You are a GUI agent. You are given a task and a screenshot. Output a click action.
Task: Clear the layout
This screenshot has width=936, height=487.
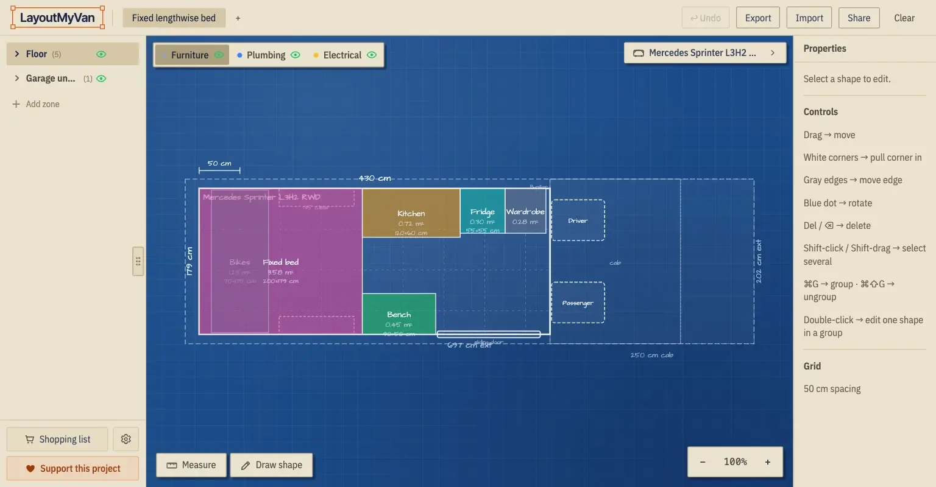(904, 18)
